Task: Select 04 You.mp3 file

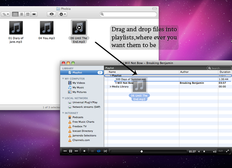Action: [x=47, y=31]
